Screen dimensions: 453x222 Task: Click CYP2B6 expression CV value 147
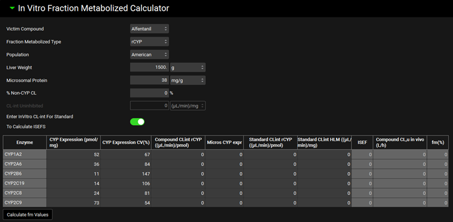(126, 174)
